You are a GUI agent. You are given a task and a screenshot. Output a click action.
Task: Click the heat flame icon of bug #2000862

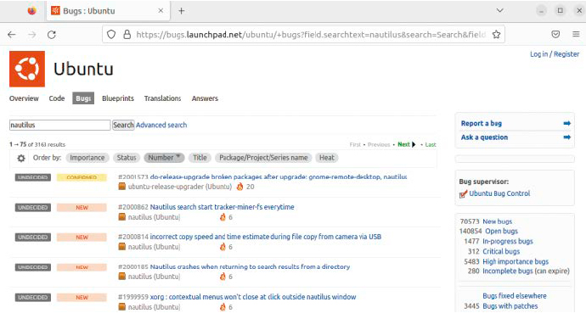click(223, 217)
